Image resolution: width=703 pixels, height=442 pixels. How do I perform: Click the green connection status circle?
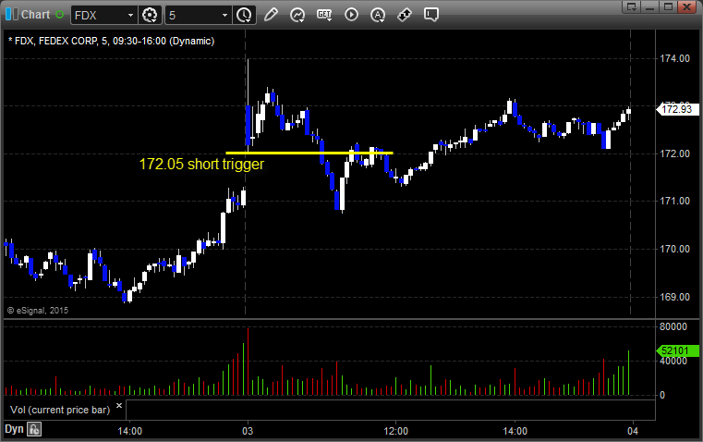click(59, 15)
